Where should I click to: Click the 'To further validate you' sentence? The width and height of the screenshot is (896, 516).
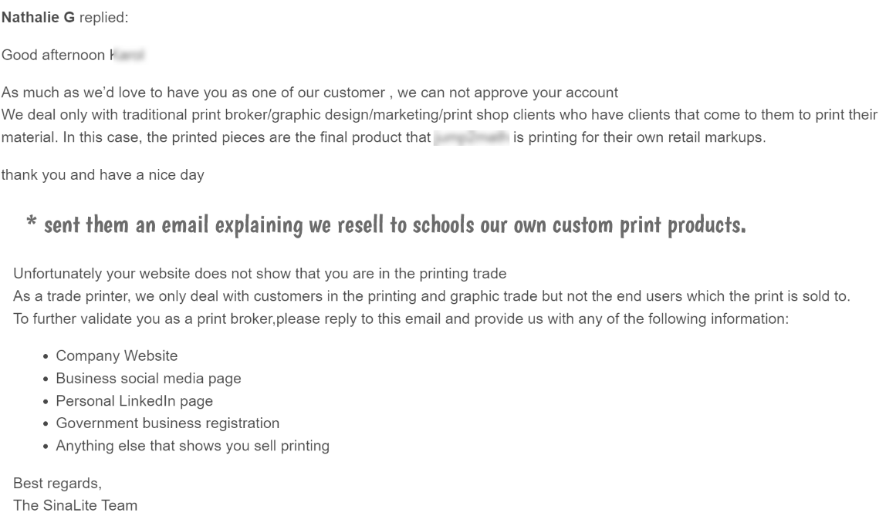pos(401,319)
